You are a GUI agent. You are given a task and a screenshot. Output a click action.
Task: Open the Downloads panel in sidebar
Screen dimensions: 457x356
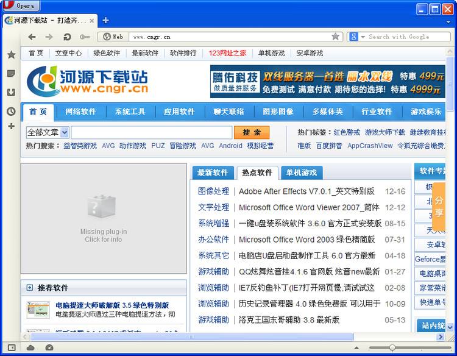(11, 93)
